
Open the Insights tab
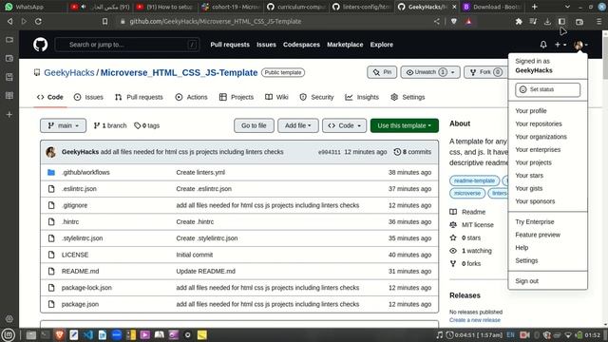pyautogui.click(x=362, y=97)
